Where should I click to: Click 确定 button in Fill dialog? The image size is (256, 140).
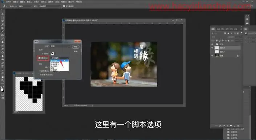76,47
